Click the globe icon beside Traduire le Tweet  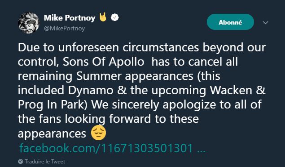[x=21, y=161]
